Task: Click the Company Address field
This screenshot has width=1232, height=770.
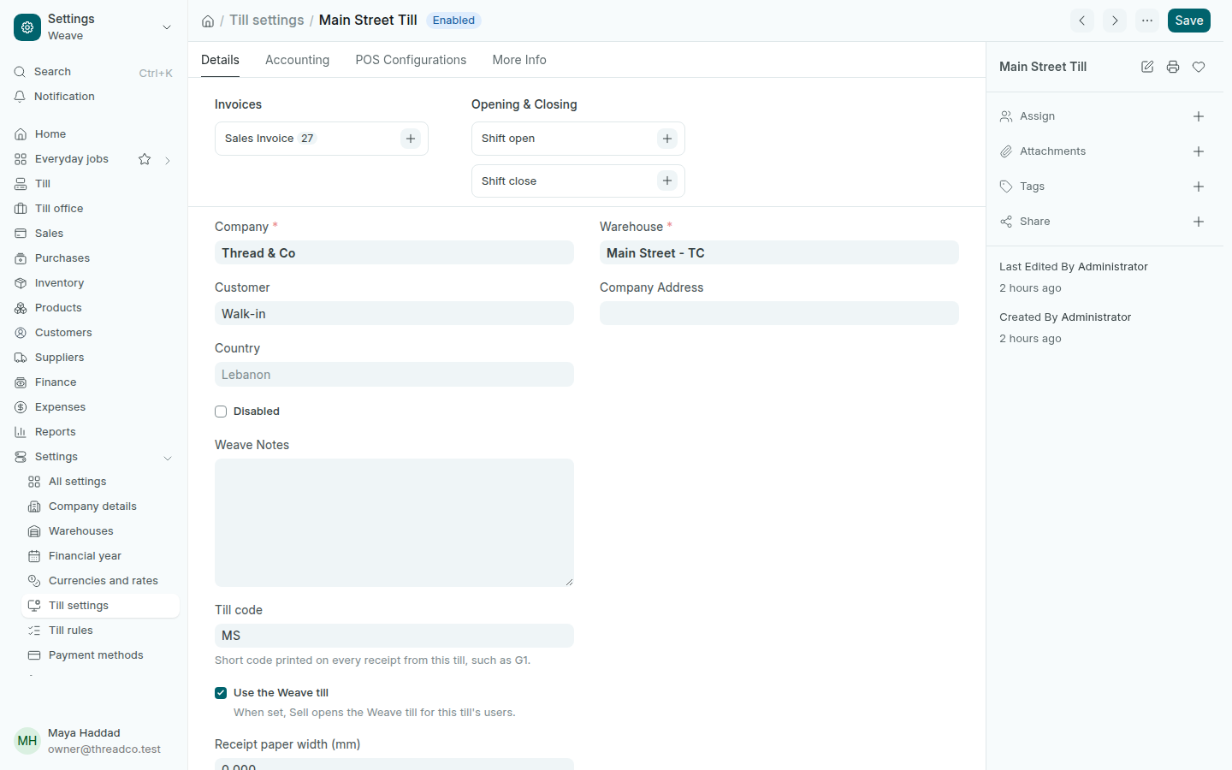Action: 779,313
